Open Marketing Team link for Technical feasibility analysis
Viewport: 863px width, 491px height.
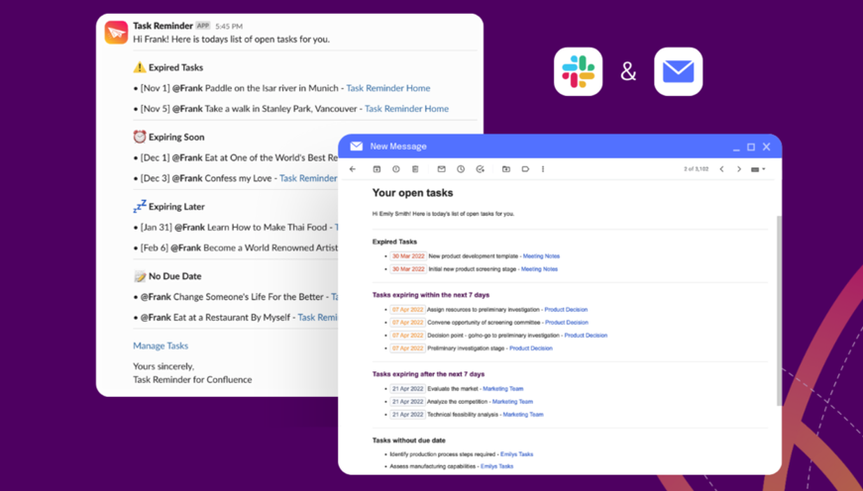523,415
